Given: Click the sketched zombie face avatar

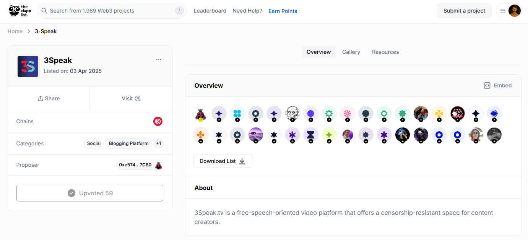Looking at the screenshot, I should 292,114.
